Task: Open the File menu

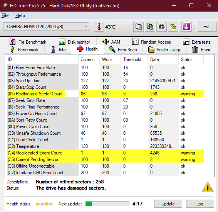Action: (5, 15)
